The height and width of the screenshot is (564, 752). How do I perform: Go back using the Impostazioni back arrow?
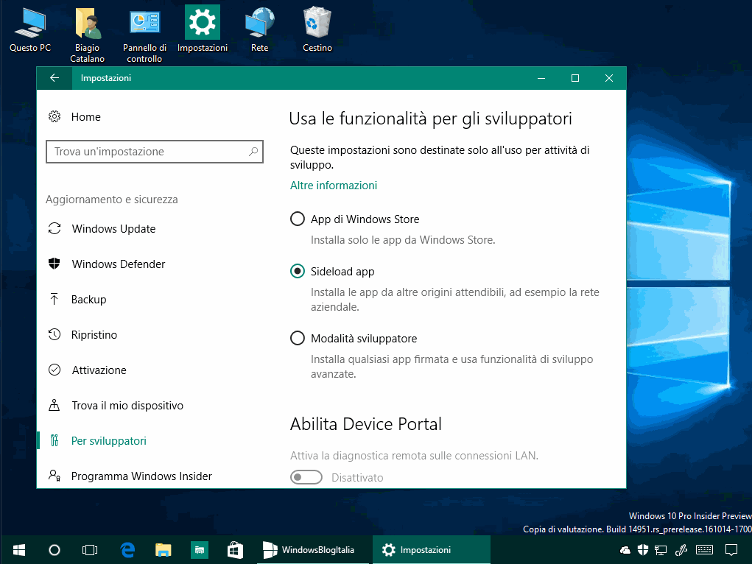pyautogui.click(x=55, y=78)
